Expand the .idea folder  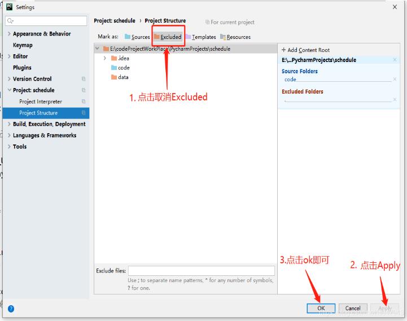[104, 58]
